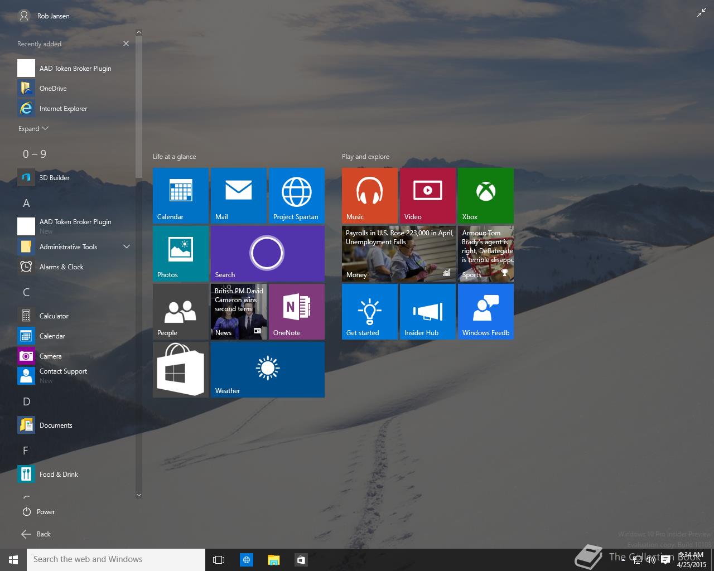Open the Power options
This screenshot has height=571, width=714.
tap(38, 512)
